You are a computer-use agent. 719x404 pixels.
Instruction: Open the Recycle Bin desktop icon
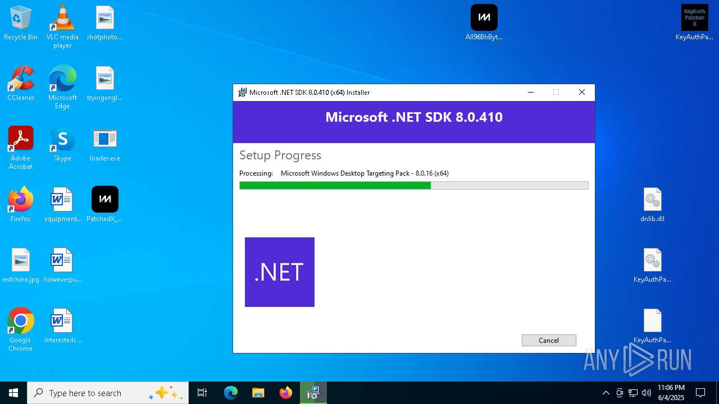point(21,24)
